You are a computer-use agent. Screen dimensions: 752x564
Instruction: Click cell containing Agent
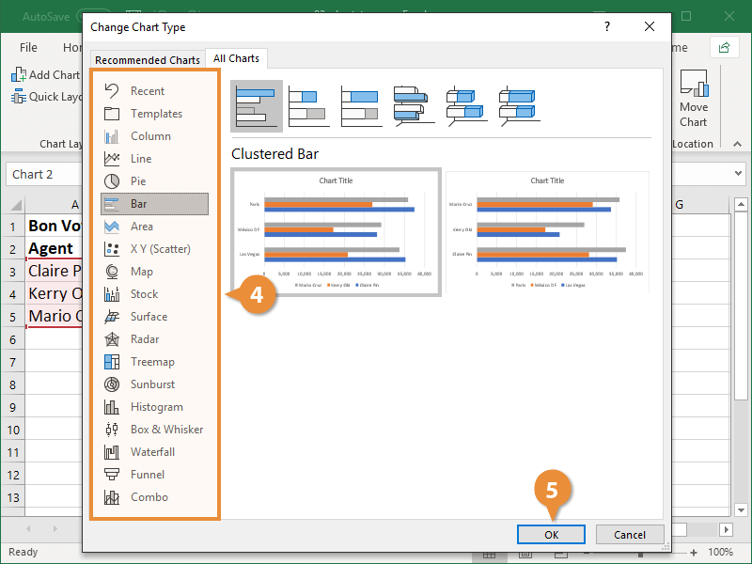click(x=54, y=248)
